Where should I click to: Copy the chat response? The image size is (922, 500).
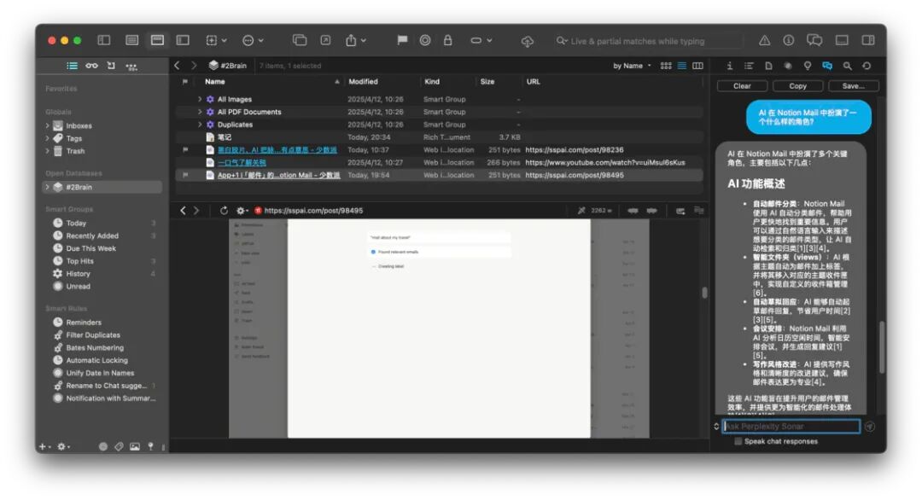tap(798, 86)
